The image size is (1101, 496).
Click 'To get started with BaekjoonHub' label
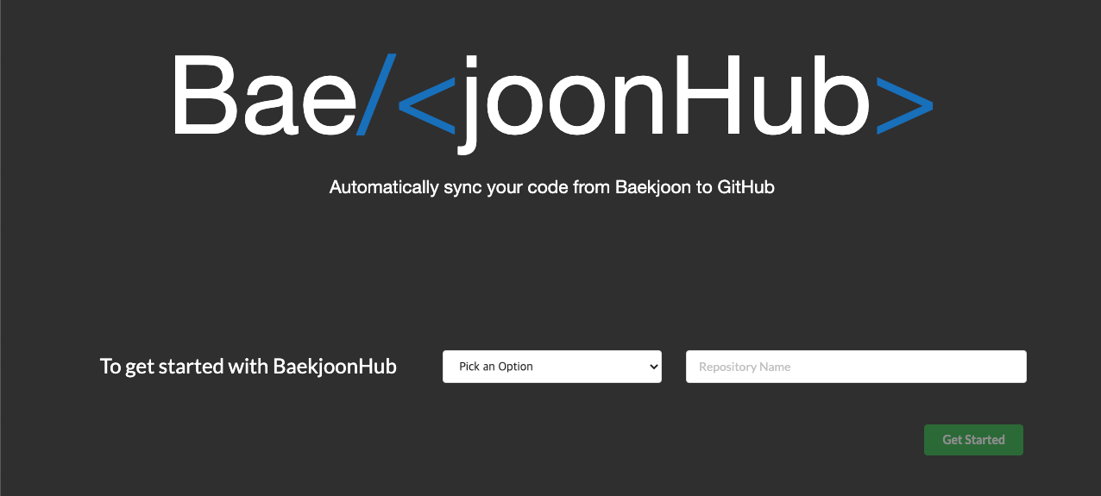click(x=249, y=367)
